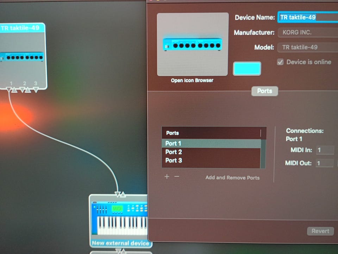
Task: Click the ports list vertical scrollbar
Action: click(263, 154)
